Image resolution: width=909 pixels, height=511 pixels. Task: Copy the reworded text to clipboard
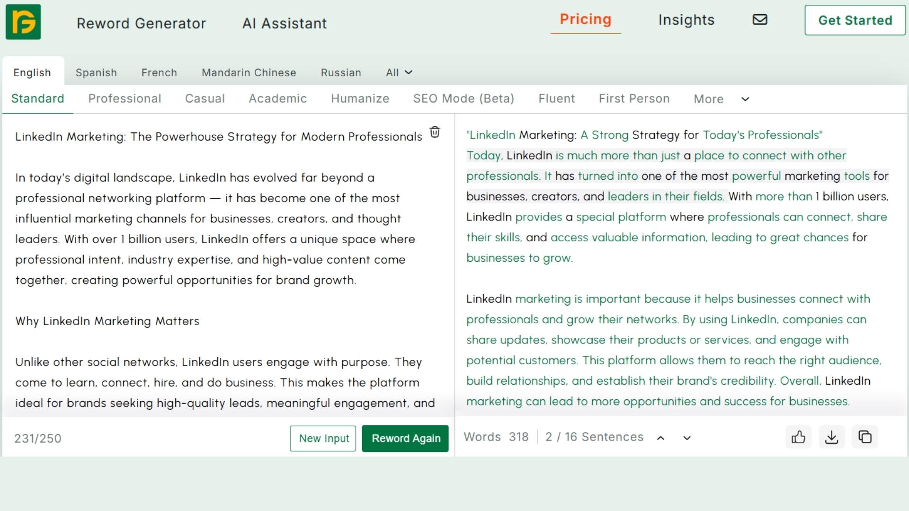click(864, 437)
